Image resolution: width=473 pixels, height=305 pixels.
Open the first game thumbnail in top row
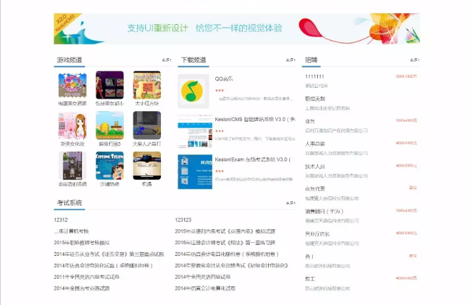click(72, 85)
